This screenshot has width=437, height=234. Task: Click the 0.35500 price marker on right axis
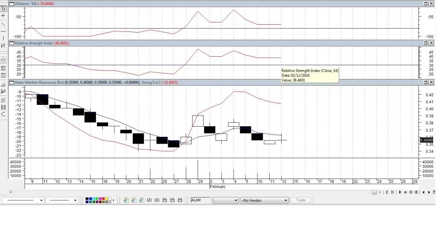click(x=426, y=140)
